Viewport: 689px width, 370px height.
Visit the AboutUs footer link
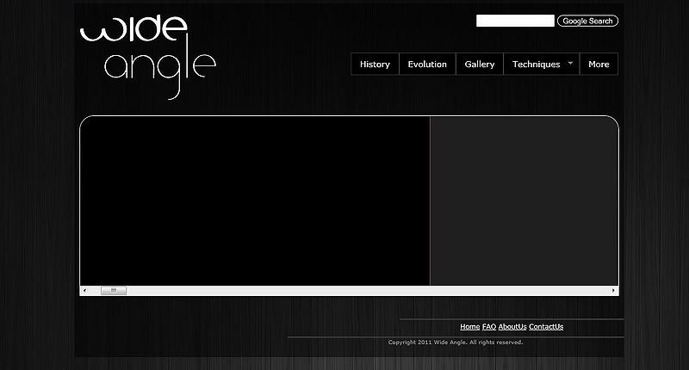click(x=512, y=327)
